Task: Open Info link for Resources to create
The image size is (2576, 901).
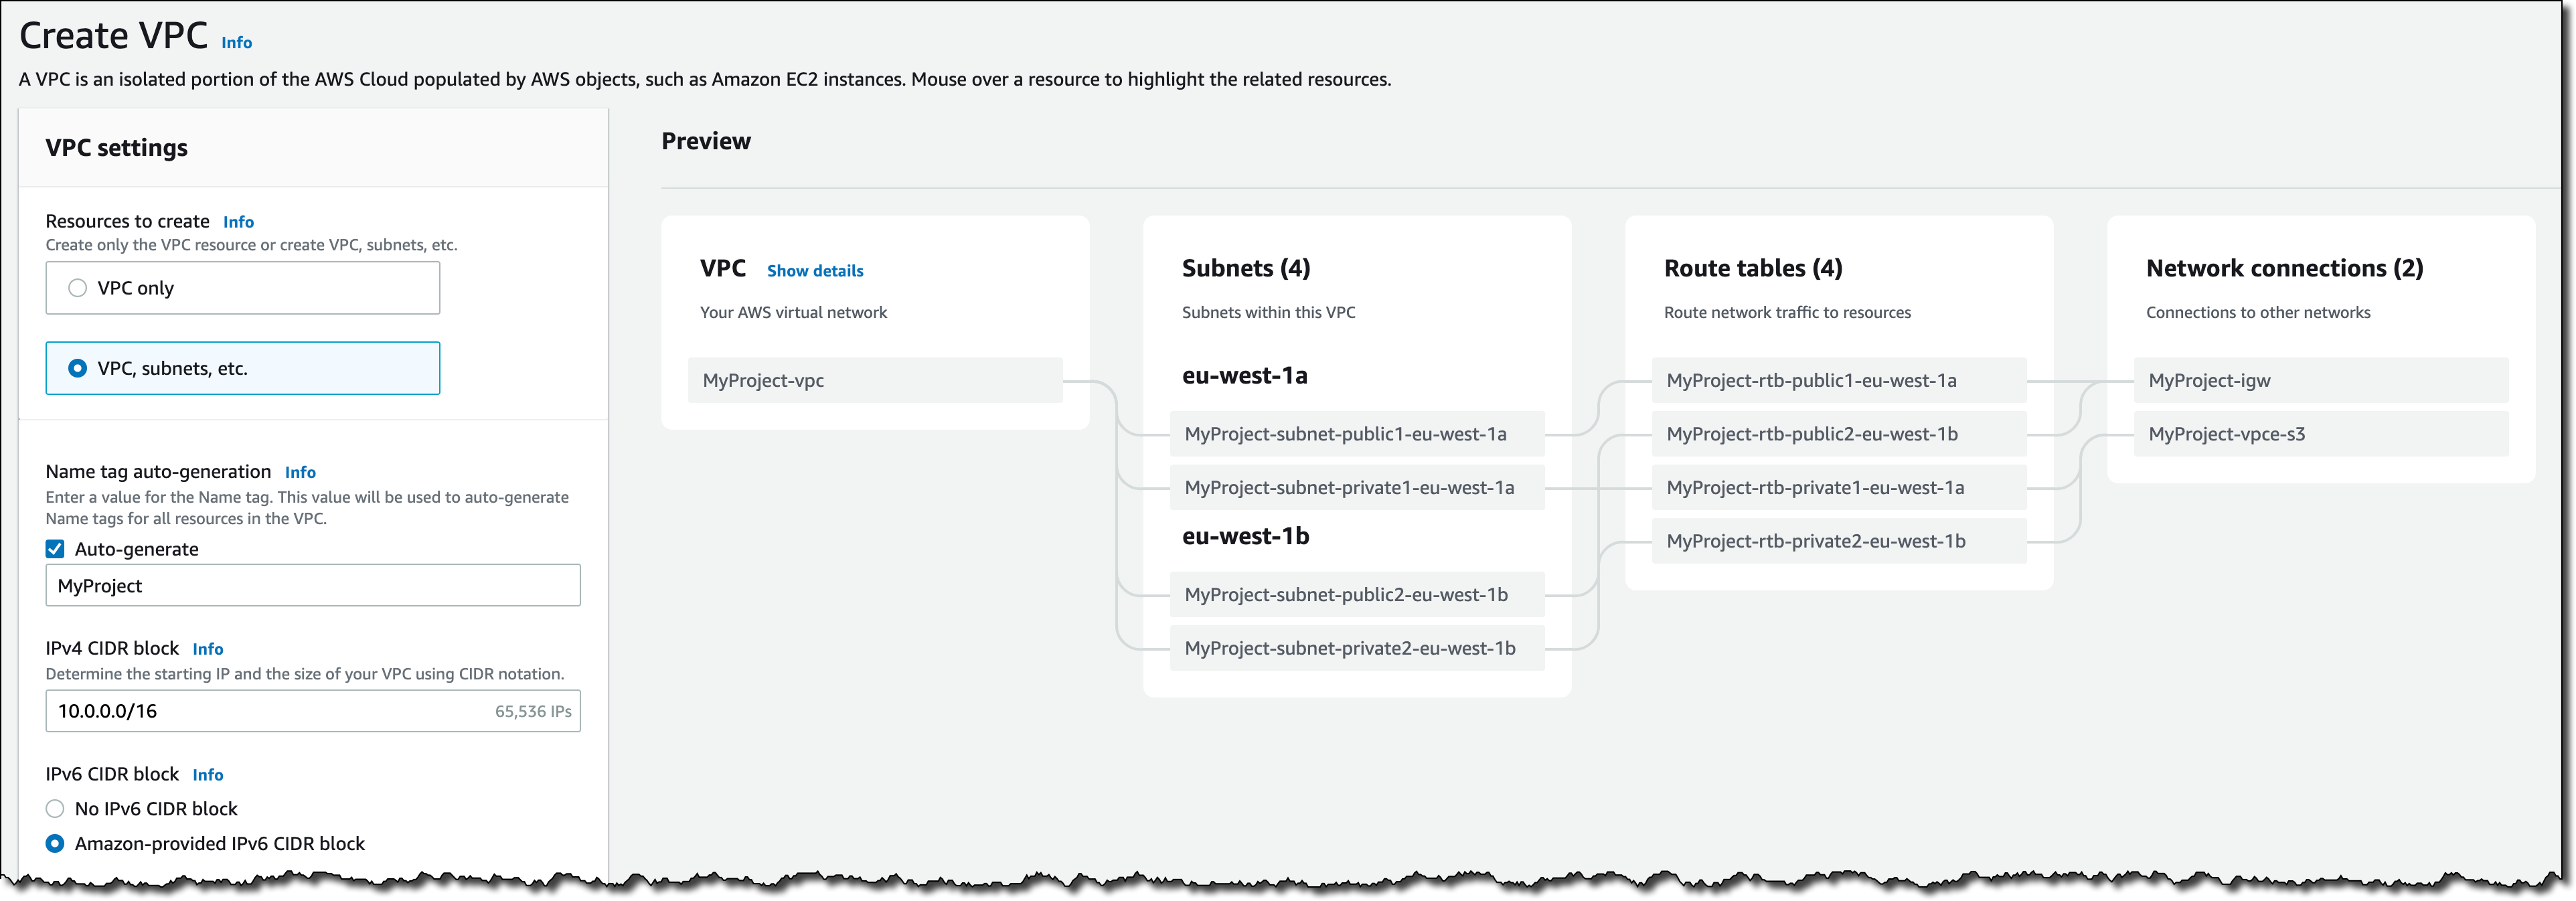Action: pos(238,222)
